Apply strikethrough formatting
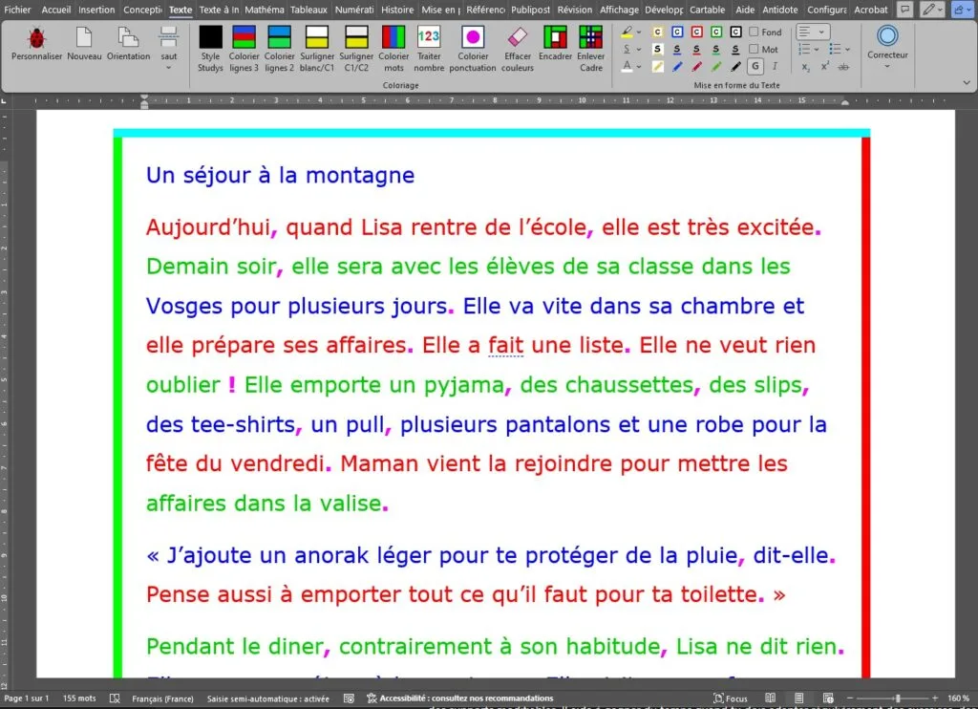This screenshot has height=709, width=978. point(843,67)
